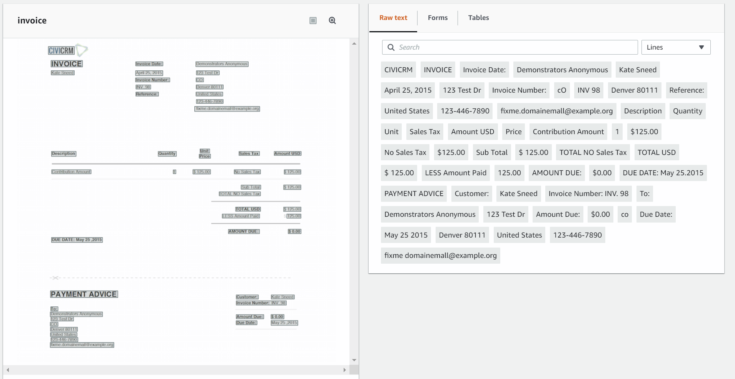This screenshot has height=379, width=735.
Task: Click the 'LESS Amount Paid' result chip
Action: [456, 173]
